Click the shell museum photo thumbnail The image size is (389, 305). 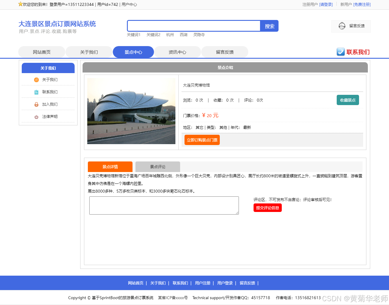131,111
